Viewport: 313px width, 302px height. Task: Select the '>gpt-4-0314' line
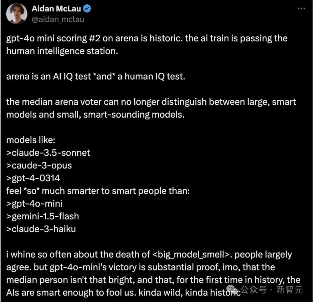point(33,178)
